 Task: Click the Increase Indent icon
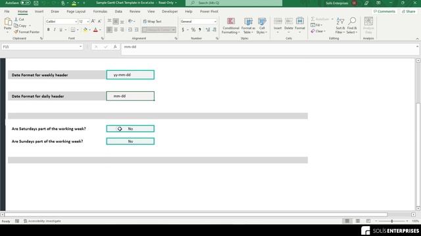click(136, 29)
